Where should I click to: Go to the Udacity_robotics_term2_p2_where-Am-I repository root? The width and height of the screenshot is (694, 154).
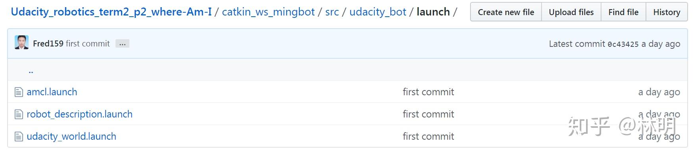pyautogui.click(x=111, y=12)
